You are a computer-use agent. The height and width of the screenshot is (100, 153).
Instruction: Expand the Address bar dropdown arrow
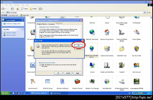click(144, 13)
